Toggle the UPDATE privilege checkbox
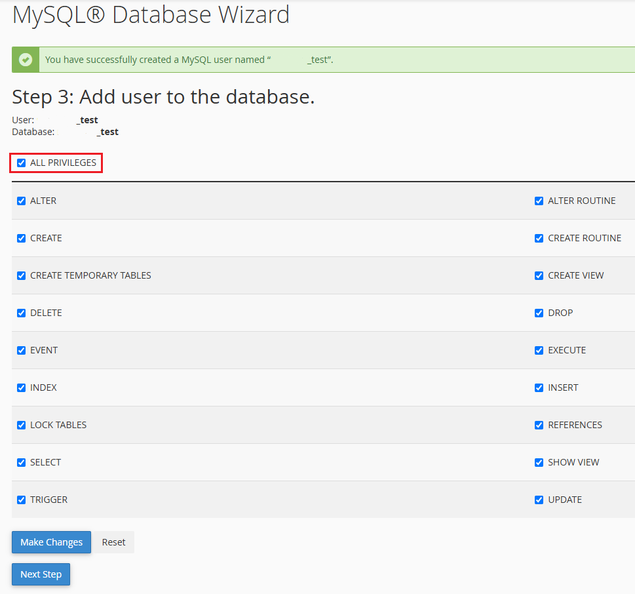Viewport: 635px width, 594px height. click(x=539, y=500)
